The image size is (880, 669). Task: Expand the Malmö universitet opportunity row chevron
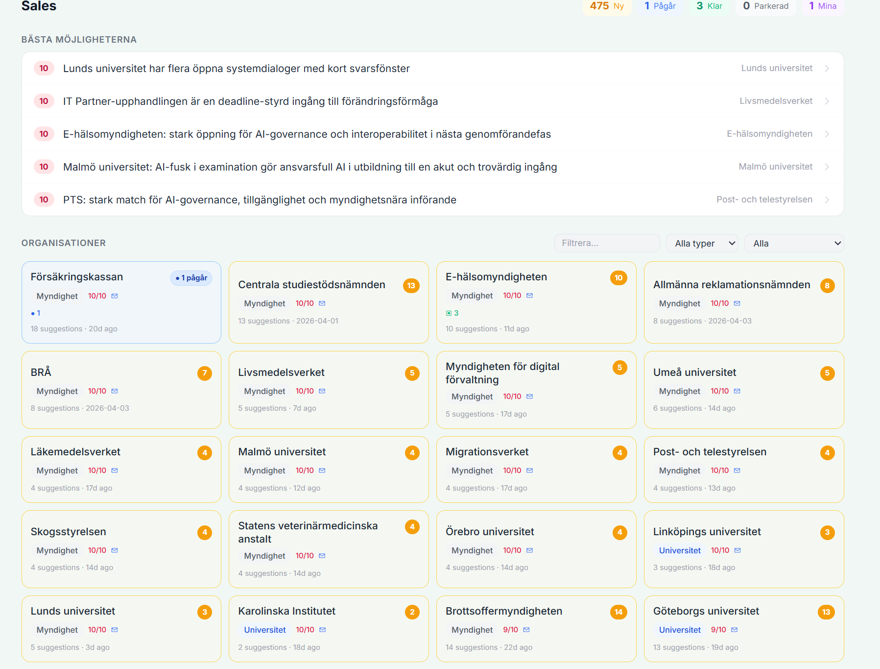[827, 167]
